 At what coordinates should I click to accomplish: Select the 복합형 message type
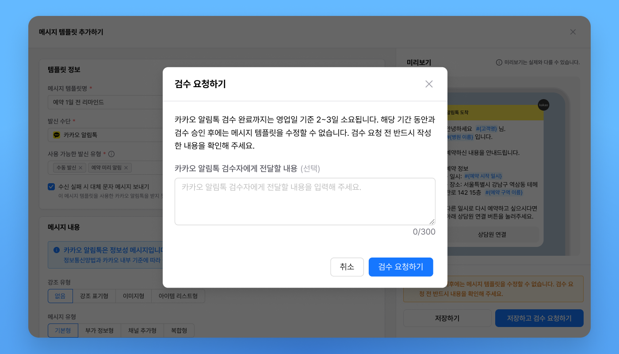179,331
